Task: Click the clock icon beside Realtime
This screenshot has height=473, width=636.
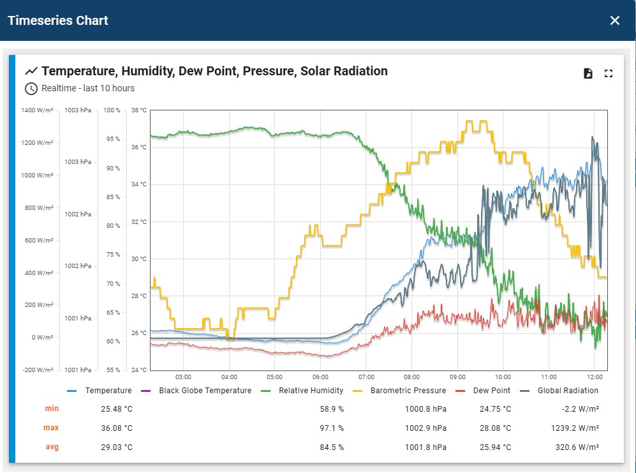Action: (31, 88)
